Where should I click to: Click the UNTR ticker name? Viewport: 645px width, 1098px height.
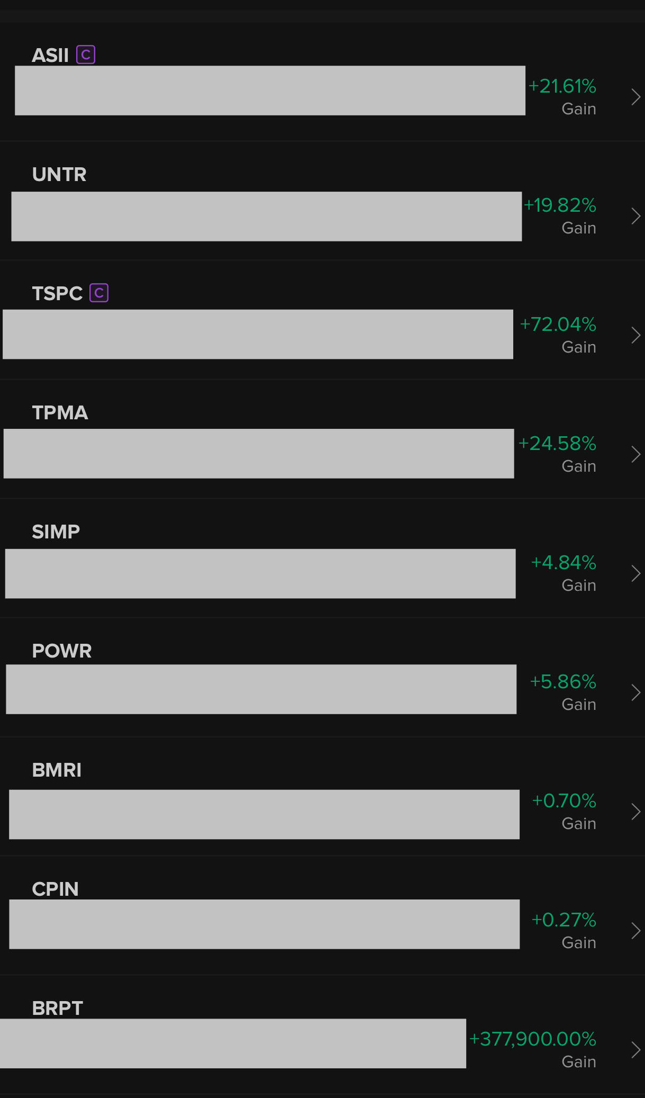(59, 174)
